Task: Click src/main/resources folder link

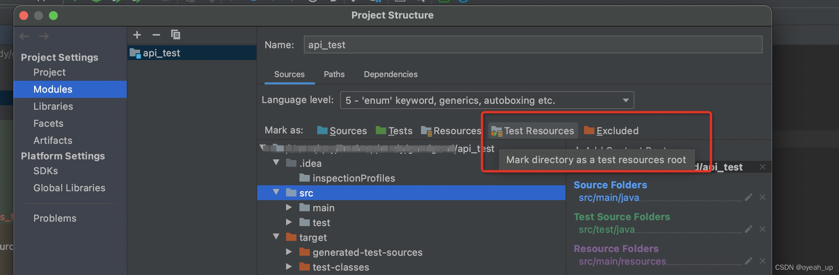Action: coord(622,261)
